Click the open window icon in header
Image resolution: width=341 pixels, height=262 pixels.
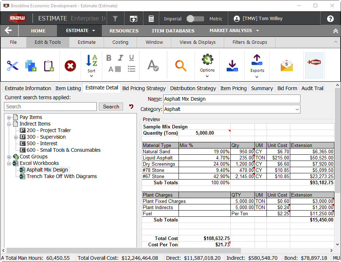pyautogui.click(x=134, y=19)
